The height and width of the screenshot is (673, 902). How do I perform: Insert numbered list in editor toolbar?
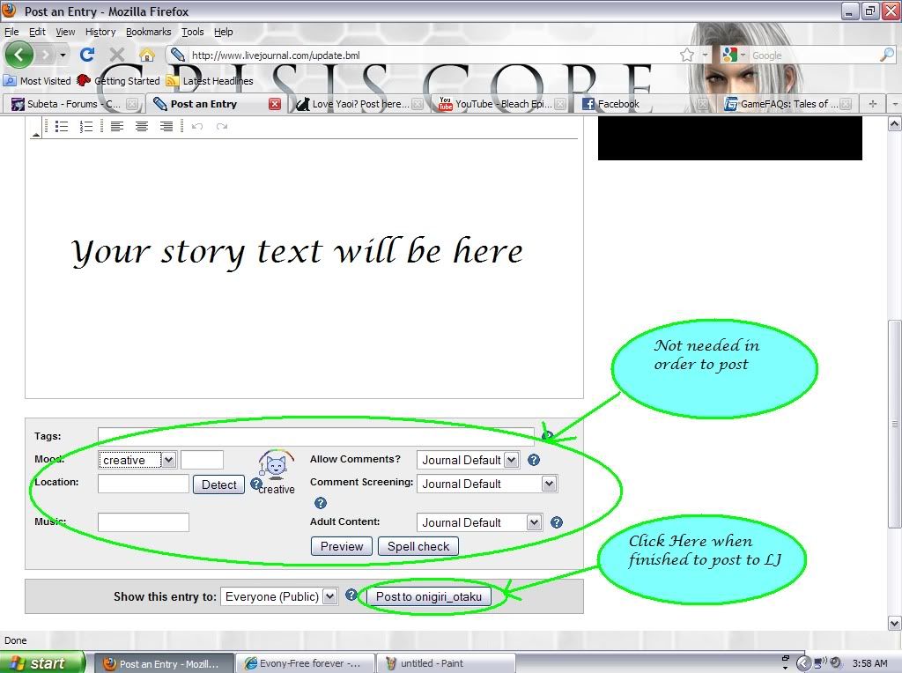[x=85, y=127]
